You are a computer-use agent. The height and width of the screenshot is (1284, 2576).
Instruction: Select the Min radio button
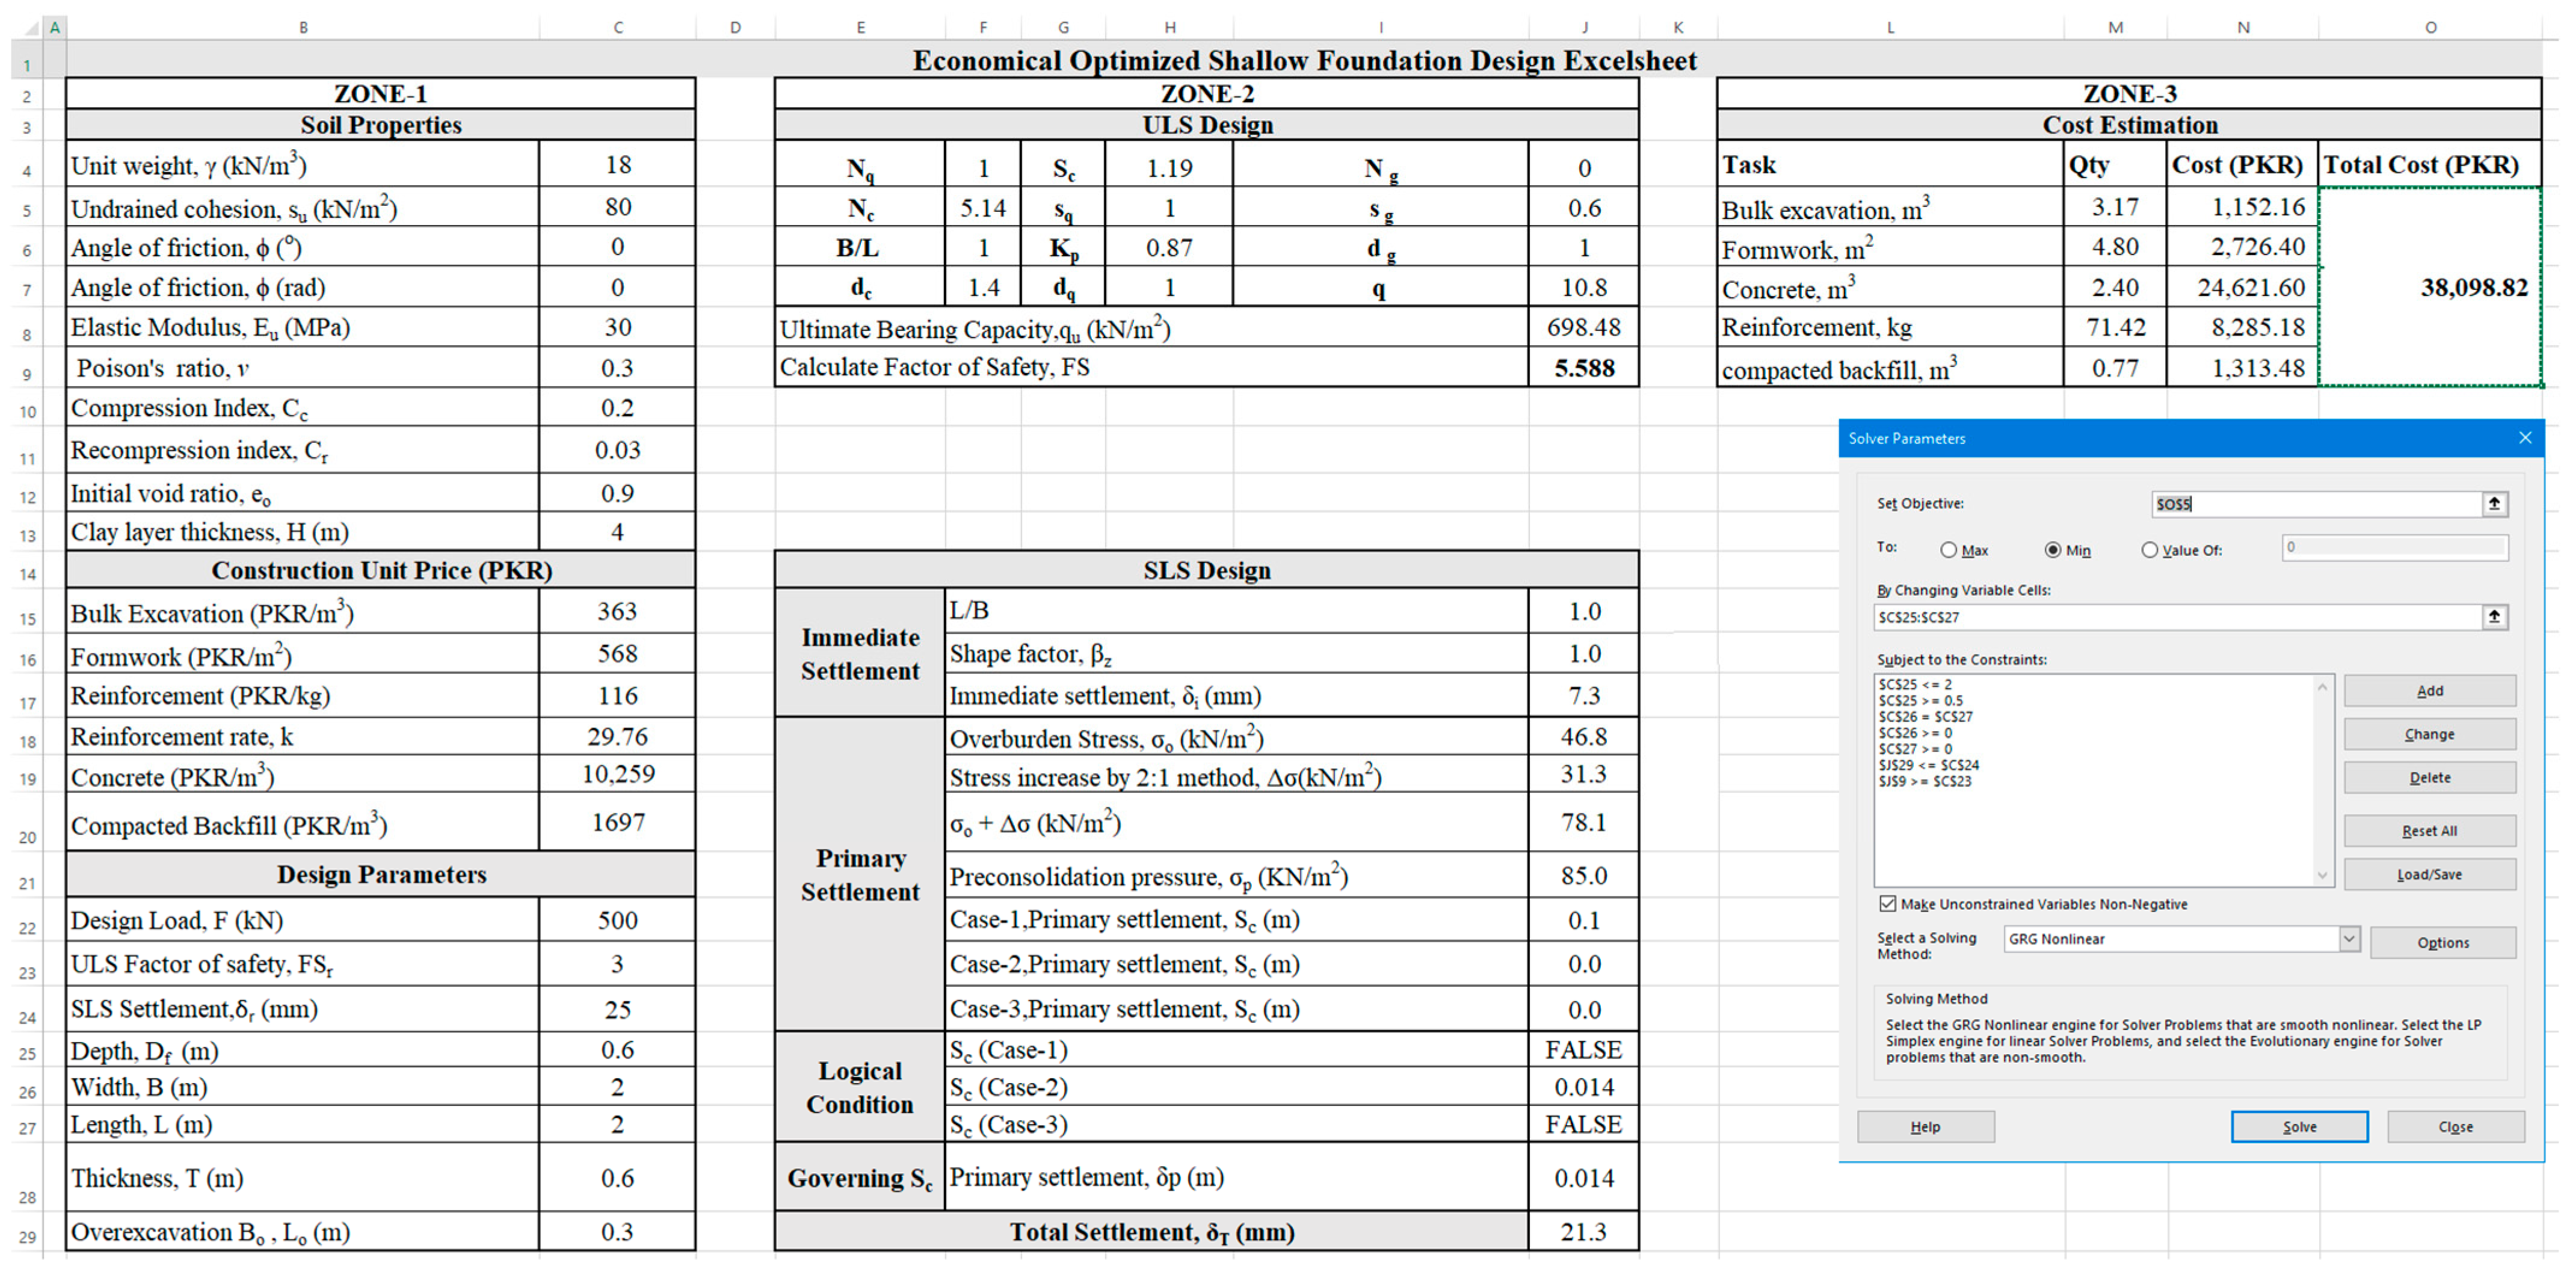(x=2053, y=550)
